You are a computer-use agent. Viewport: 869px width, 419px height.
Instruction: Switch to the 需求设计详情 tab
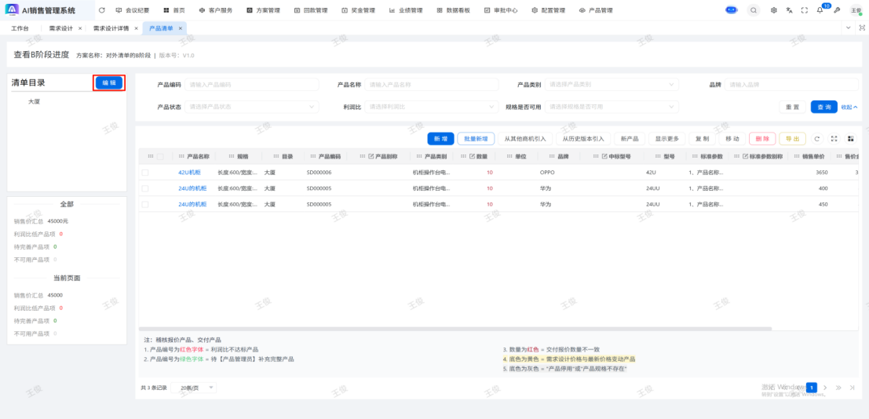(110, 28)
